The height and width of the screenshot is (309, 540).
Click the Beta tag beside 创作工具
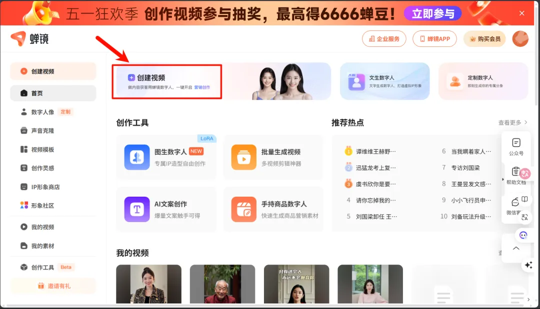point(66,267)
